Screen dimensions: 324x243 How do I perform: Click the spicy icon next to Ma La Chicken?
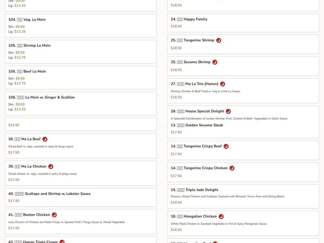pyautogui.click(x=51, y=166)
